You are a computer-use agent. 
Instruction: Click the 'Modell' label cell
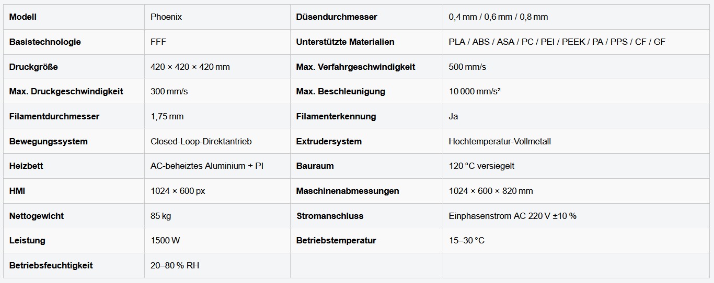click(23, 17)
